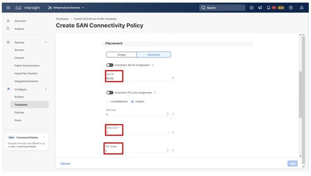The height and width of the screenshot is (176, 311).
Task: Click the Add button
Action: 292,164
